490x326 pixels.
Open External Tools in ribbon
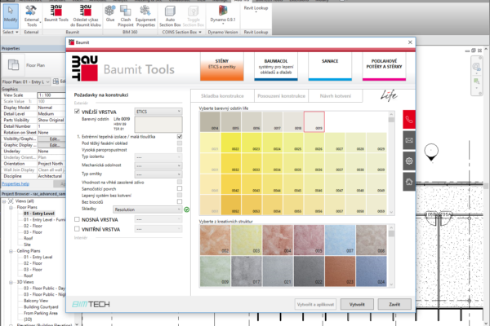click(31, 16)
